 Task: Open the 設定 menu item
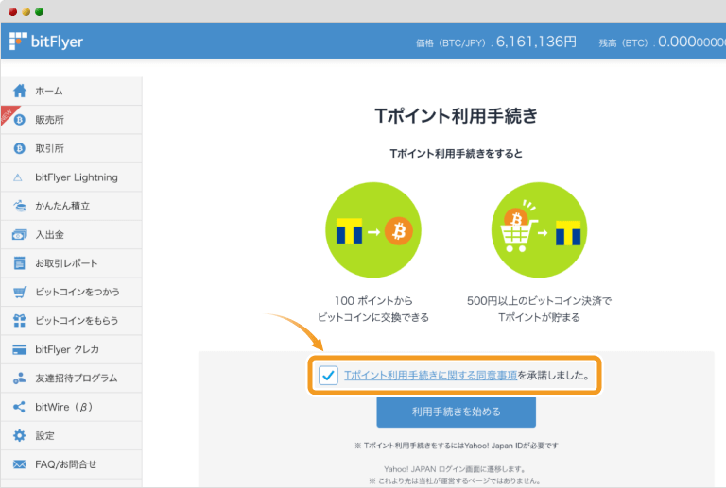[x=71, y=435]
